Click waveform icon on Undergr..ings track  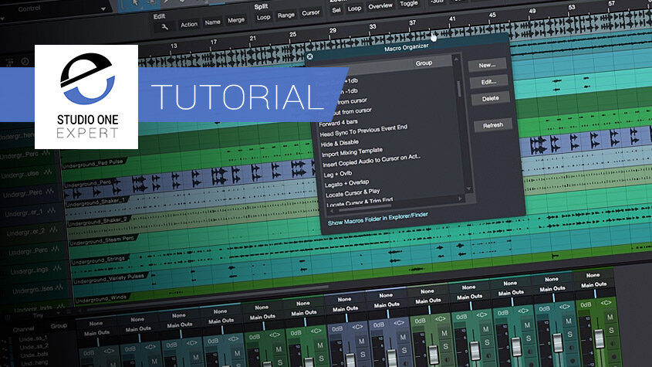(x=56, y=269)
